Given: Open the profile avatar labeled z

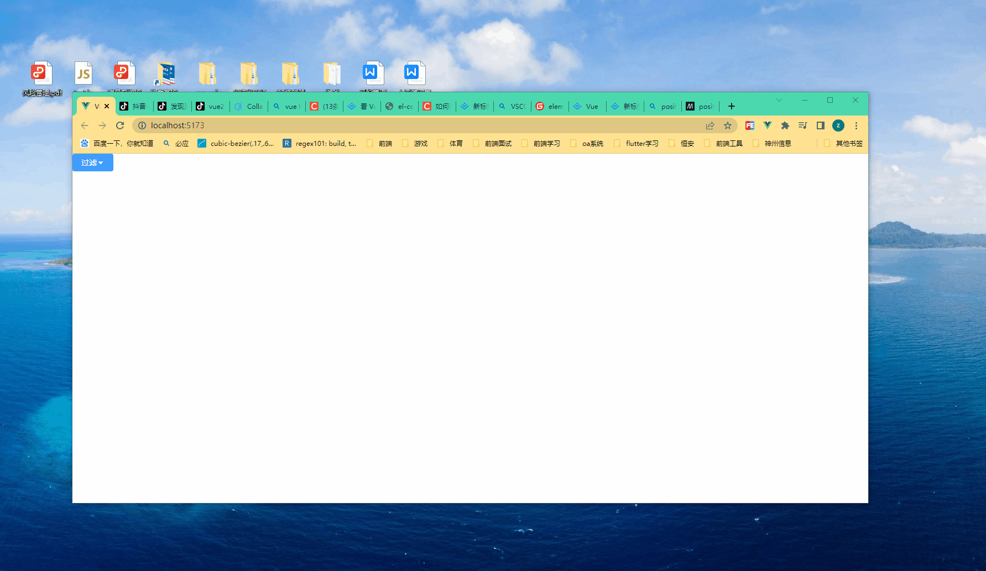Looking at the screenshot, I should (x=838, y=125).
